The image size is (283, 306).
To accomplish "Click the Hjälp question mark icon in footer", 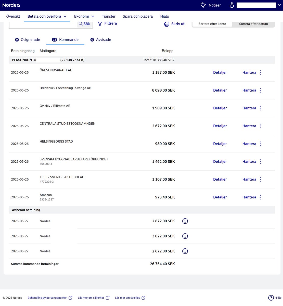I will [271, 298].
